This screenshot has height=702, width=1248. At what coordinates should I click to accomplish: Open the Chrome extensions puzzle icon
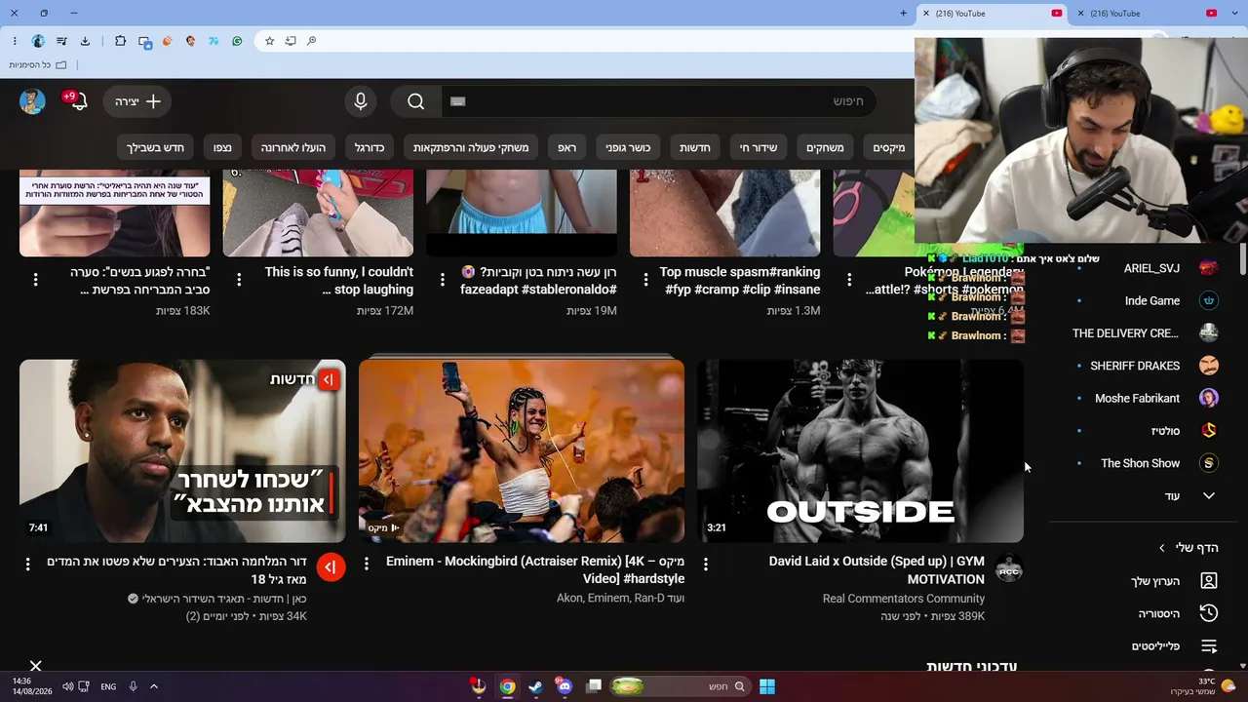coord(120,41)
